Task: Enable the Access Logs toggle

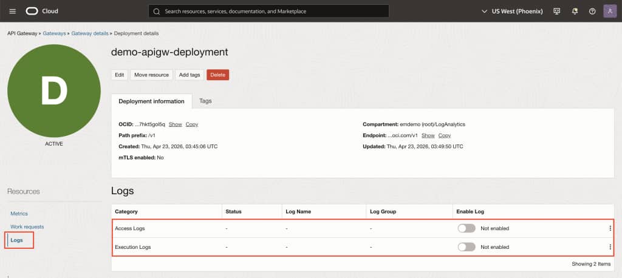Action: coord(466,228)
